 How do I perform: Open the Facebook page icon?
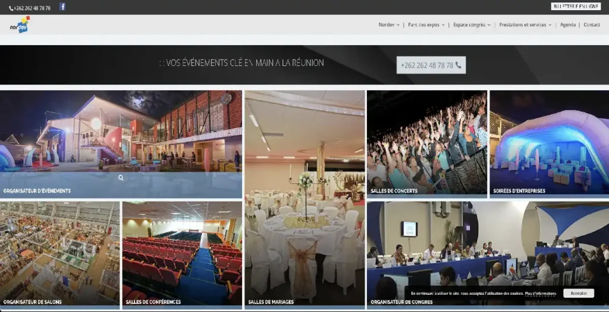coord(62,7)
